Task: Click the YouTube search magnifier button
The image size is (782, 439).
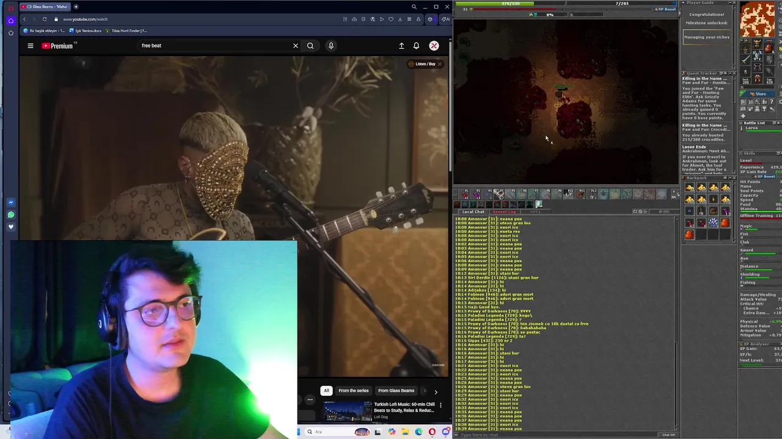Action: [x=310, y=46]
